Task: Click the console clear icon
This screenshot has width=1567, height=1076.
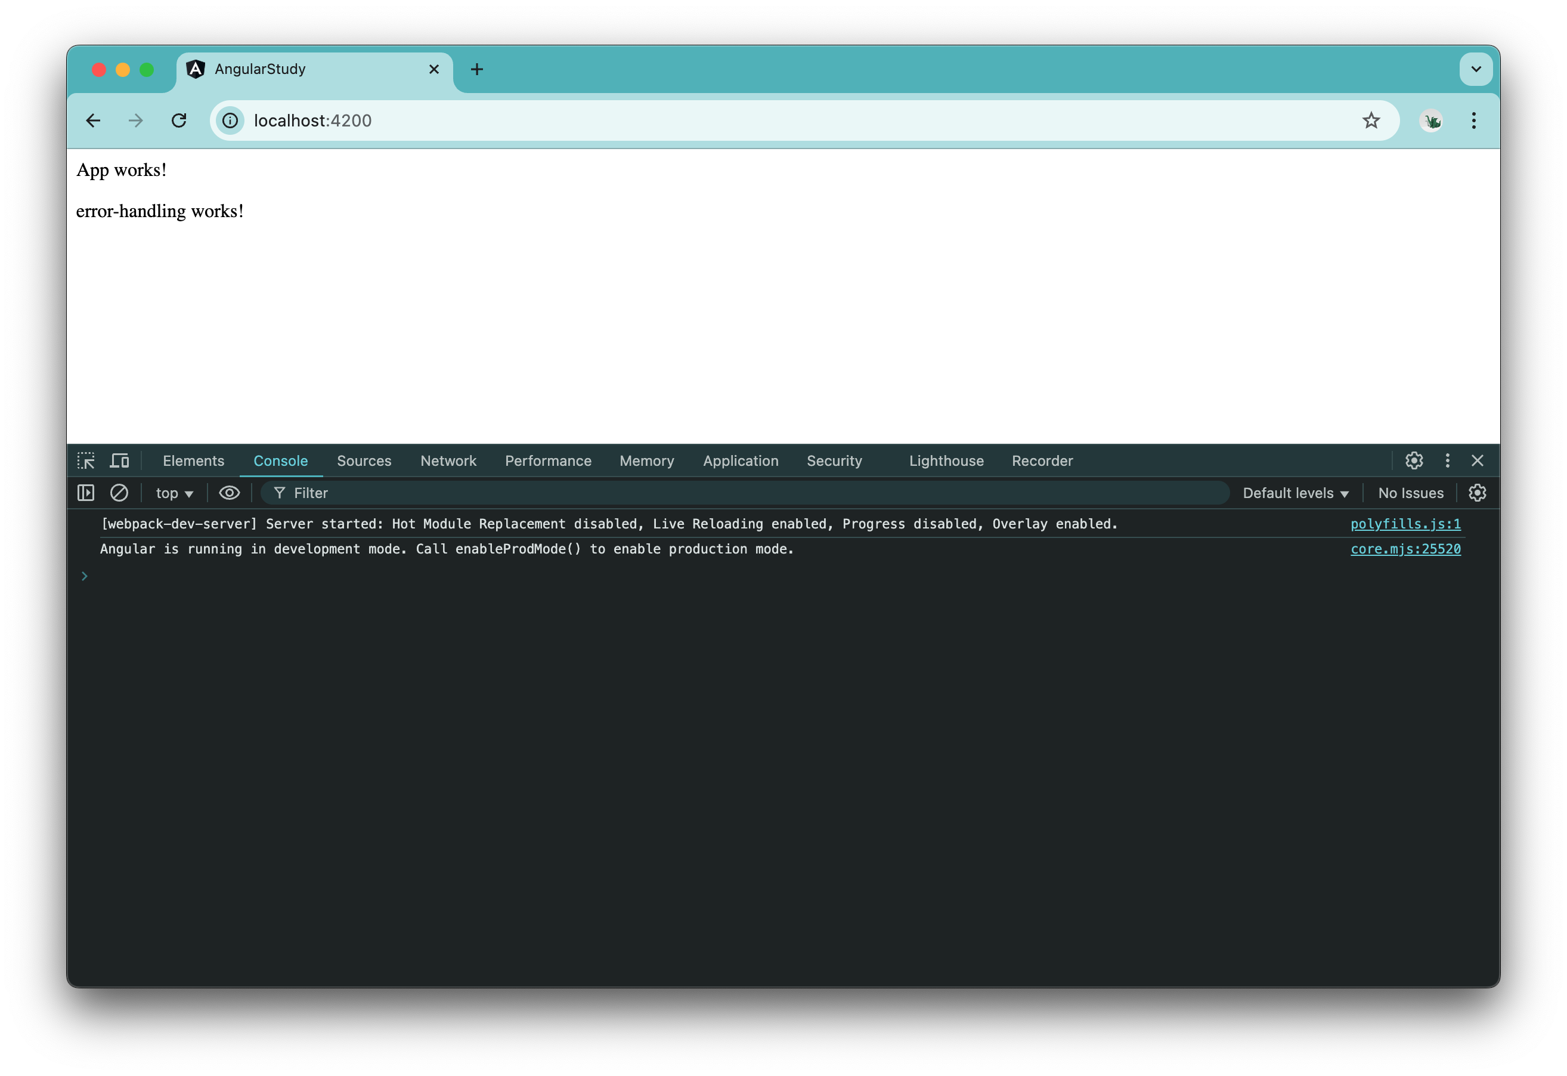Action: coord(119,492)
